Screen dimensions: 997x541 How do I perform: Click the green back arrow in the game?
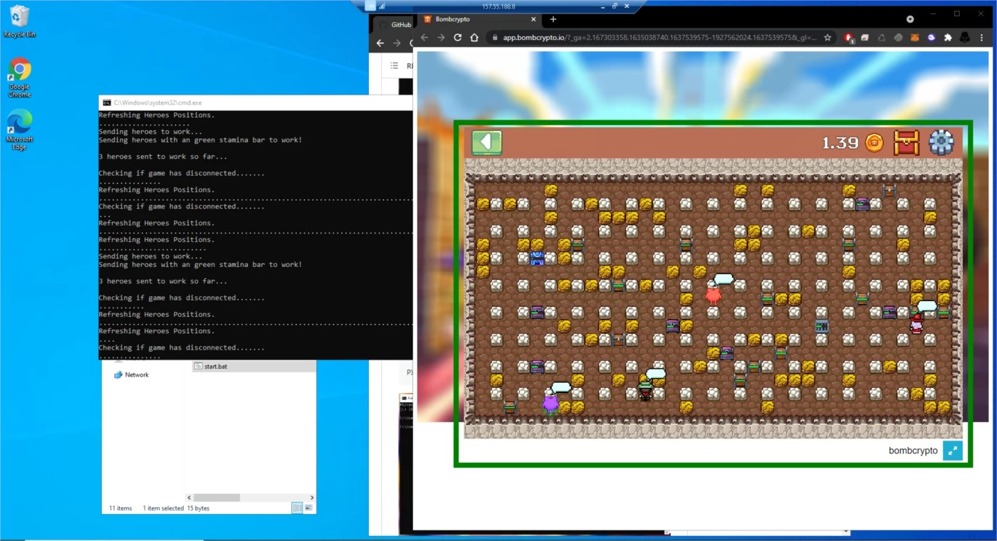click(x=486, y=142)
